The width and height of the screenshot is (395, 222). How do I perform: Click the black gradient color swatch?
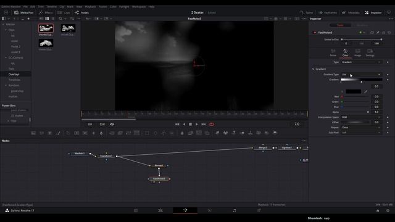353,92
